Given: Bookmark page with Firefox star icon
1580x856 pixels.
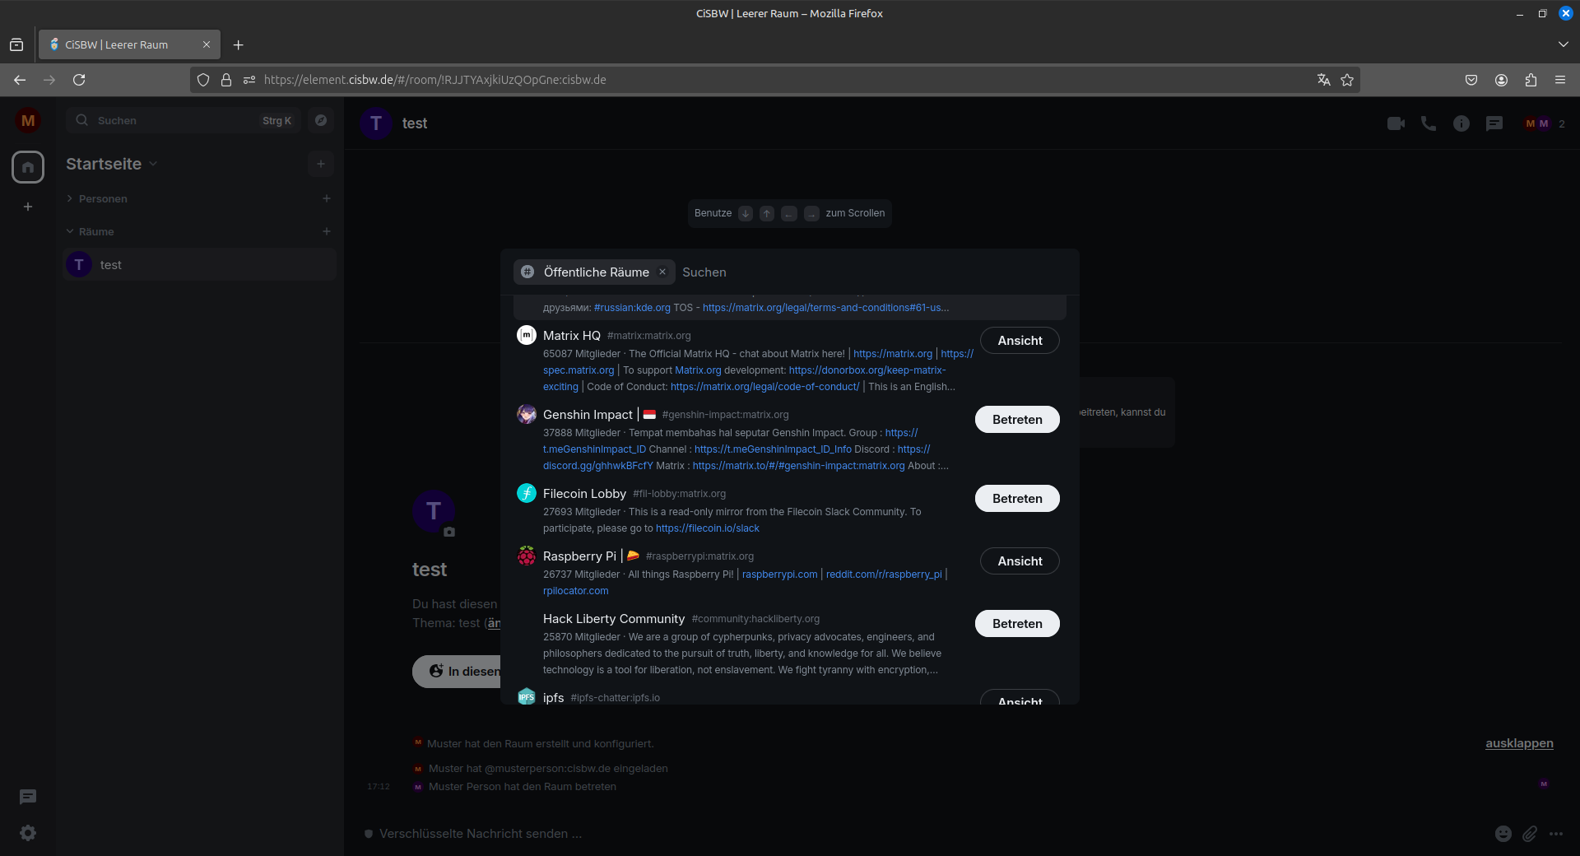Looking at the screenshot, I should pyautogui.click(x=1347, y=80).
